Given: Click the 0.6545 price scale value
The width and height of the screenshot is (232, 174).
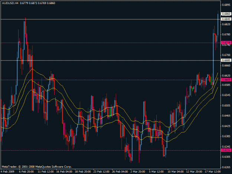Looking at the screenshot, I should [x=226, y=95].
